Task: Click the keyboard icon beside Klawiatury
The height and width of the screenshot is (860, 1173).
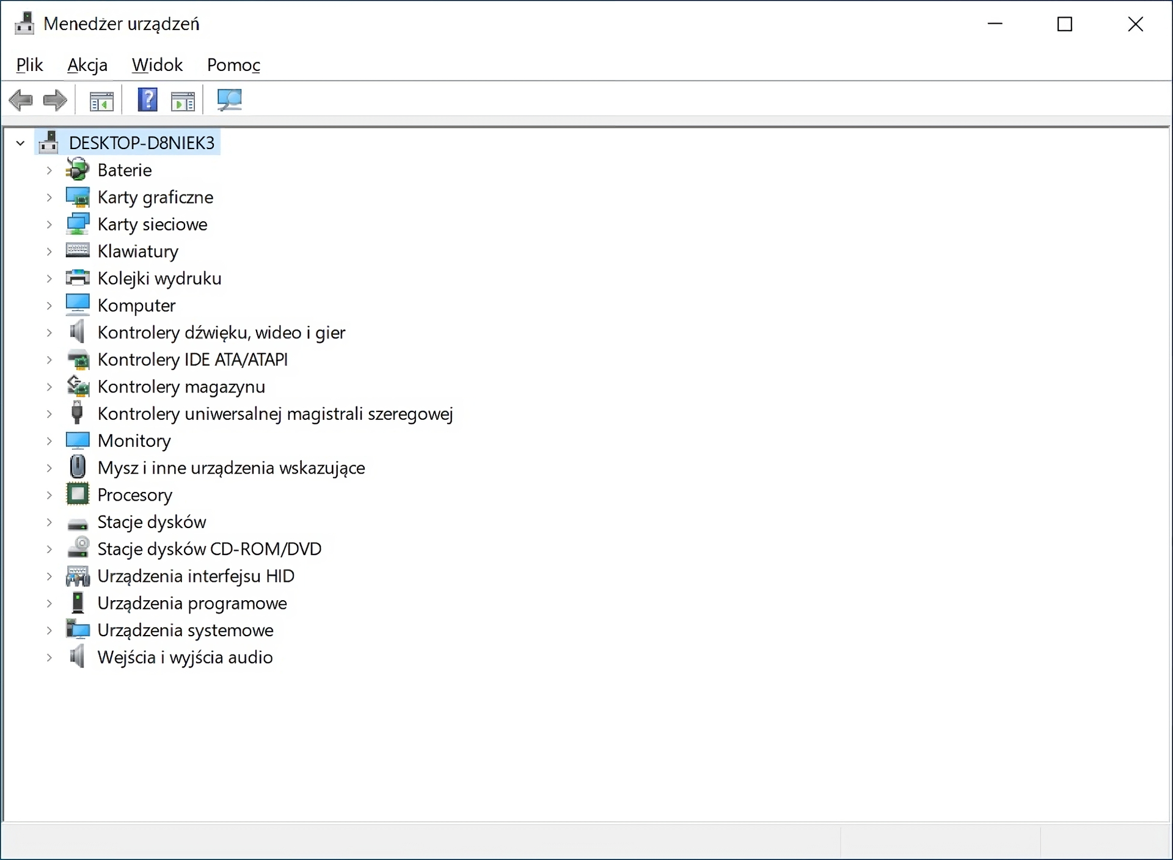Action: (77, 251)
